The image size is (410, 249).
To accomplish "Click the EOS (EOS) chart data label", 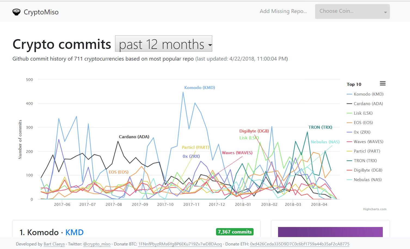I will click(119, 172).
